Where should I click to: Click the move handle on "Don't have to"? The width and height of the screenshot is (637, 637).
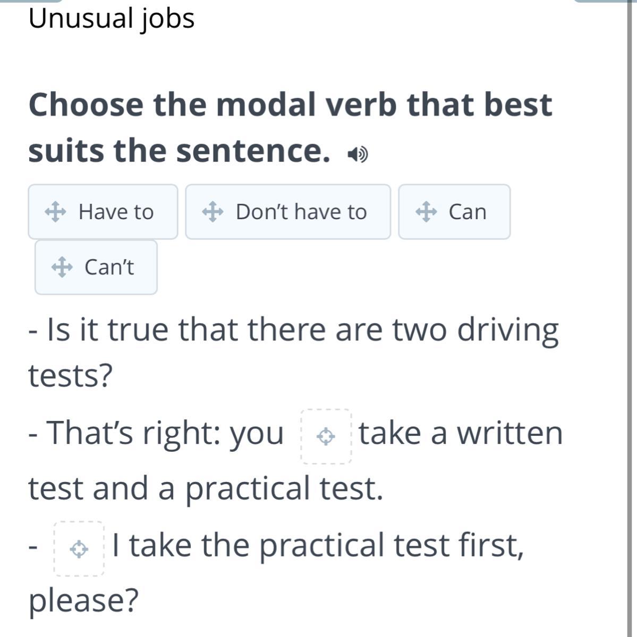213,212
